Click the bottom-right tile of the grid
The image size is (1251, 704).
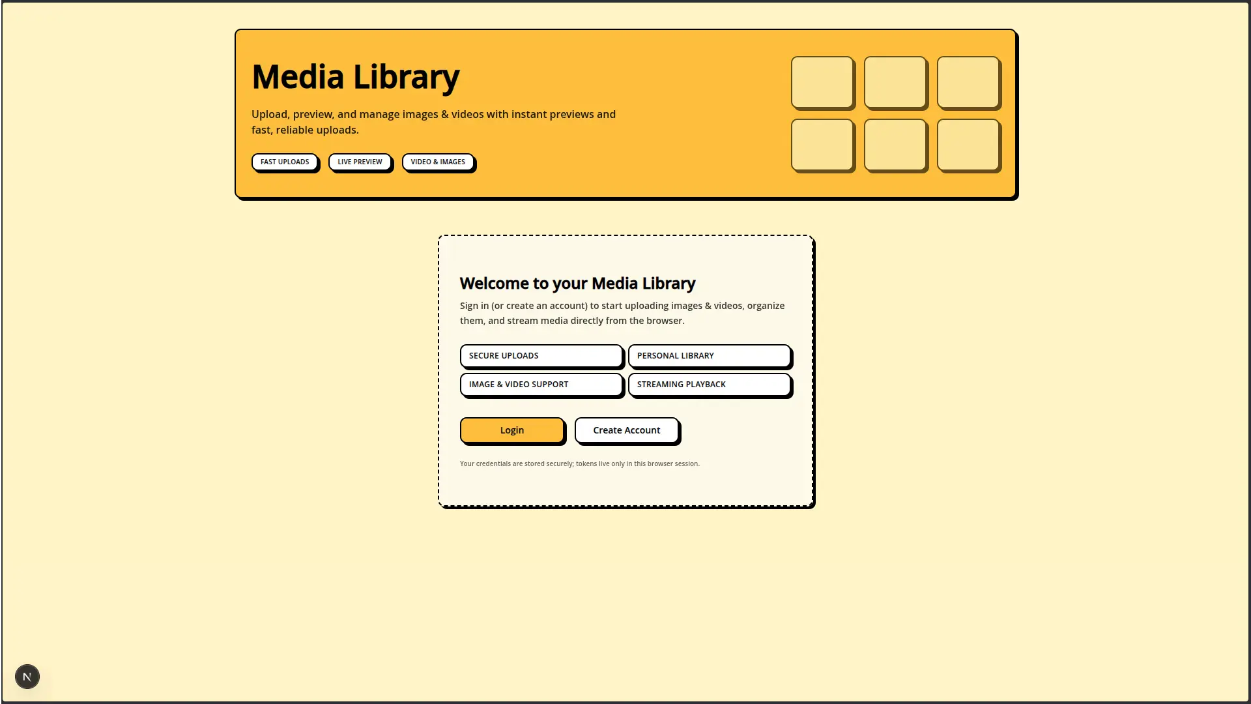(968, 145)
